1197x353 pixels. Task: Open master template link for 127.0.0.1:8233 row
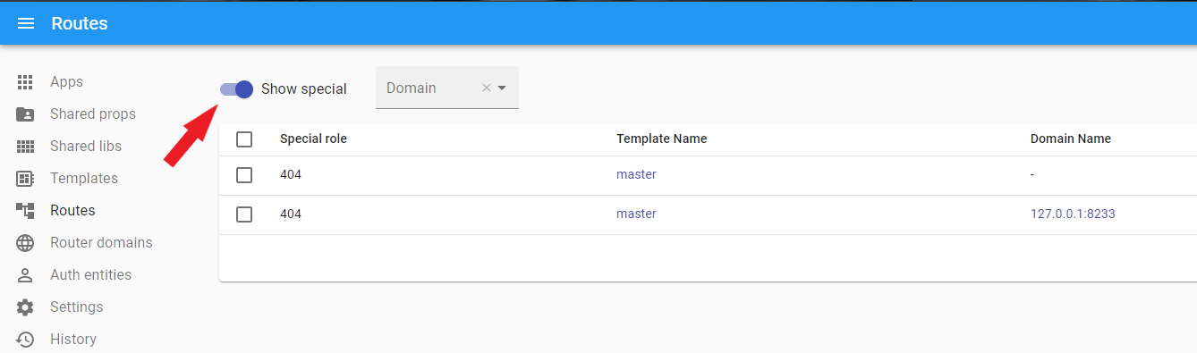(636, 214)
